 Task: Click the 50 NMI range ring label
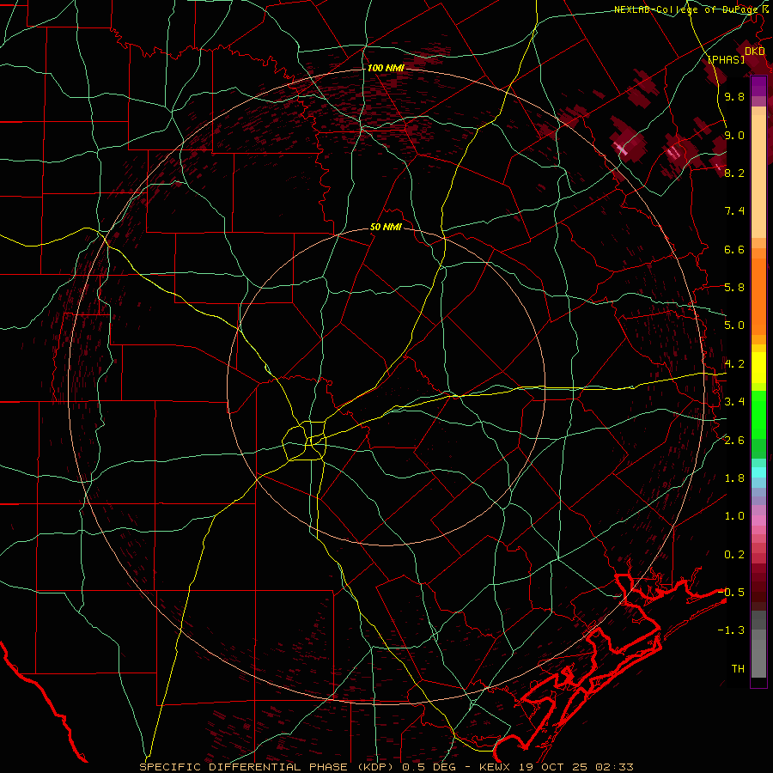pyautogui.click(x=386, y=227)
